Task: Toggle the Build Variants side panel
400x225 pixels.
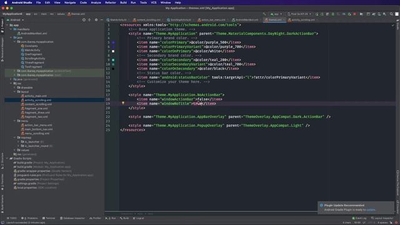Action: coord(2,204)
